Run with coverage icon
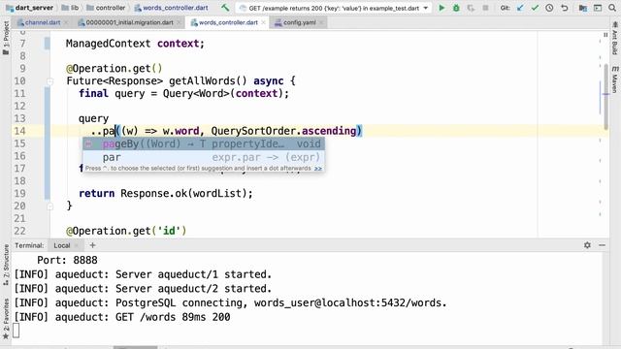 471,8
